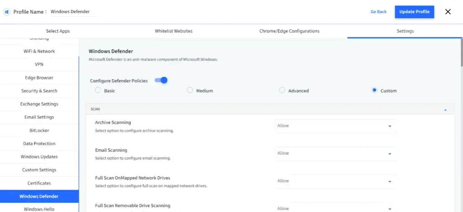Select the Basic radio button

(98, 90)
